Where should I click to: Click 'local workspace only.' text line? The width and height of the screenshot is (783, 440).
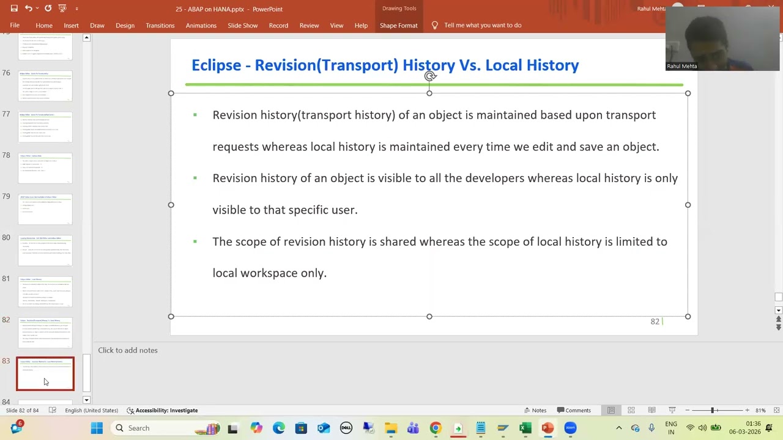269,273
